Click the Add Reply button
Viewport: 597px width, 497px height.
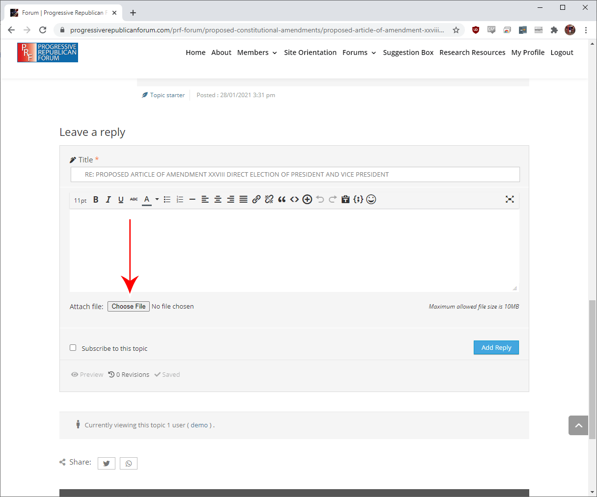[496, 347]
